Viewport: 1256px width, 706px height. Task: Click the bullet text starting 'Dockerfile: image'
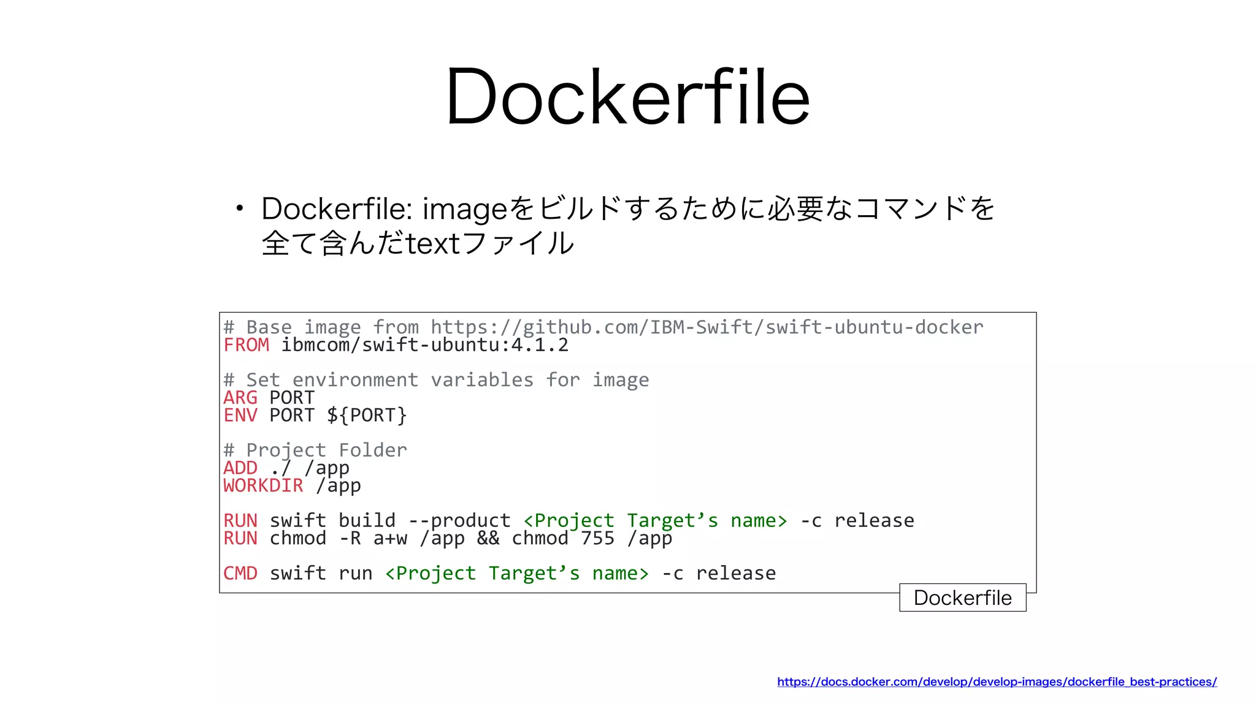coord(628,208)
